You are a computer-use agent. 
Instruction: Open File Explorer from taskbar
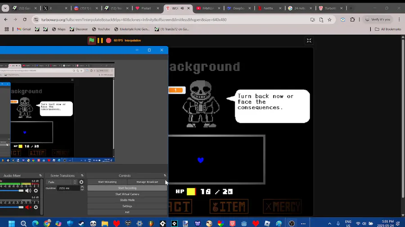click(x=104, y=223)
